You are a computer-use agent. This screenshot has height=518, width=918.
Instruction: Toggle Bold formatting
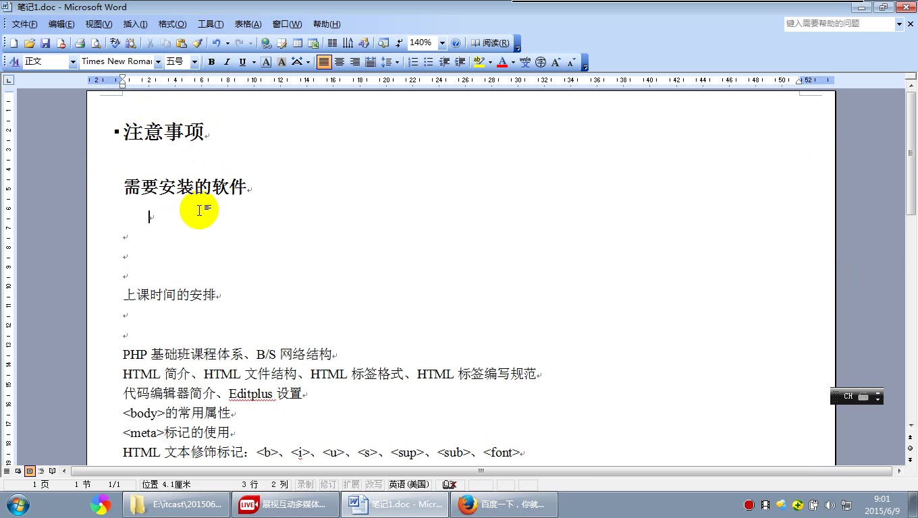211,62
